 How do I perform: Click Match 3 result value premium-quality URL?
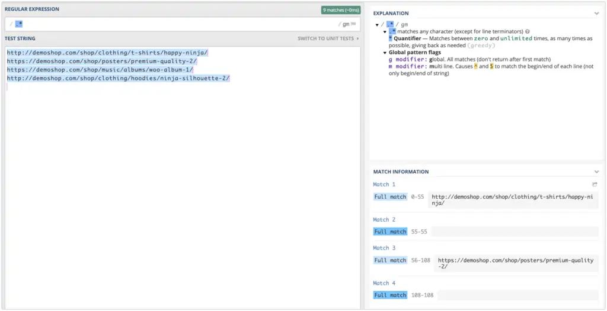[x=516, y=264]
